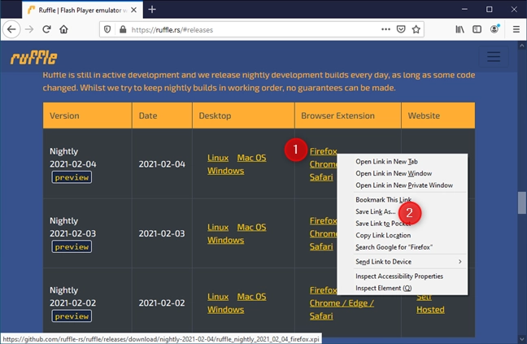Click preview badge for Nightly 2021-02-04

pyautogui.click(x=72, y=177)
